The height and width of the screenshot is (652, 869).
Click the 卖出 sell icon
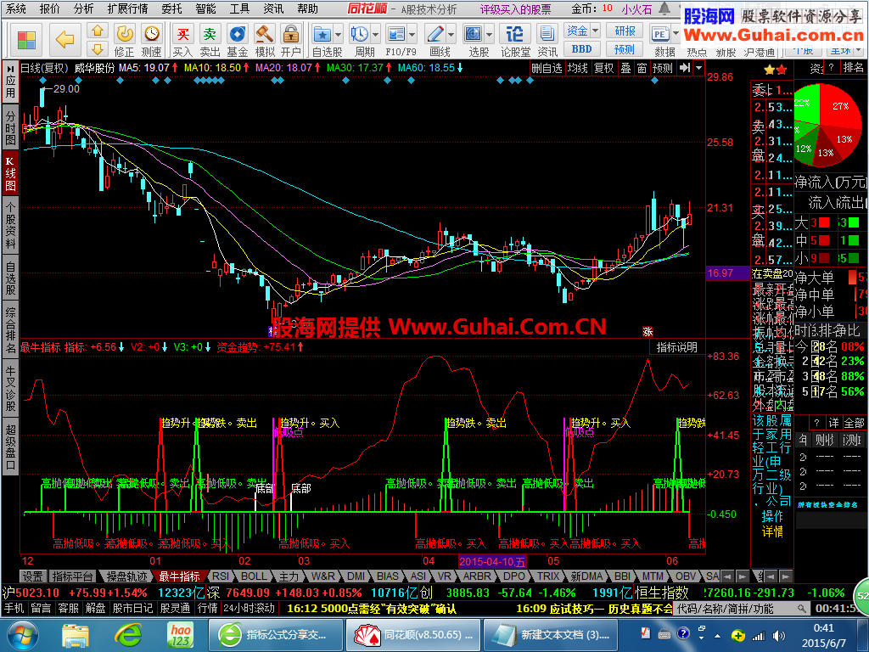210,40
